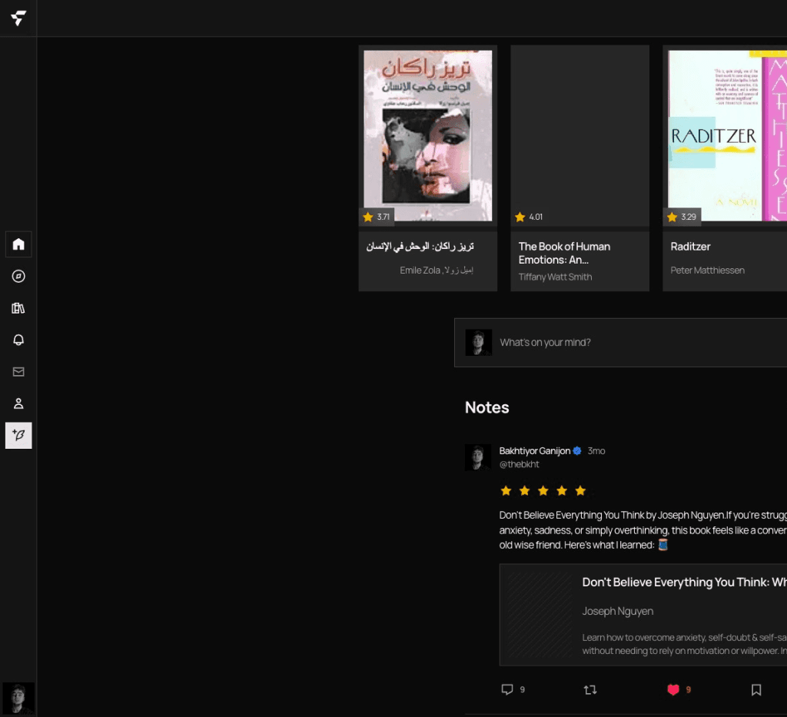Open the Home page from sidebar
The height and width of the screenshot is (717, 787).
tap(18, 244)
